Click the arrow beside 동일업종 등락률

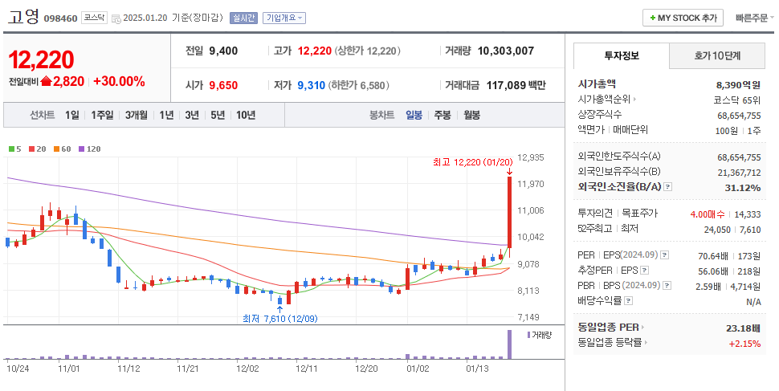646,342
